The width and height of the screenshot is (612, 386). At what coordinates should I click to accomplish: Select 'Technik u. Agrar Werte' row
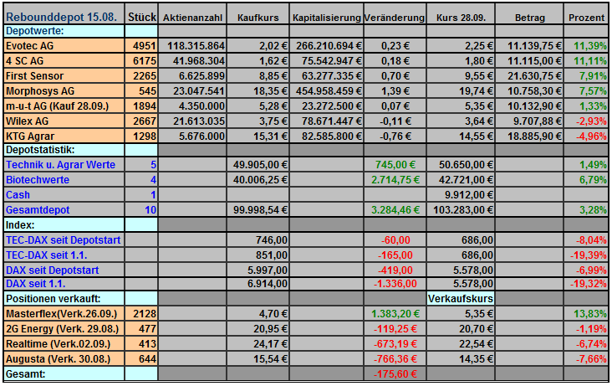(x=60, y=165)
